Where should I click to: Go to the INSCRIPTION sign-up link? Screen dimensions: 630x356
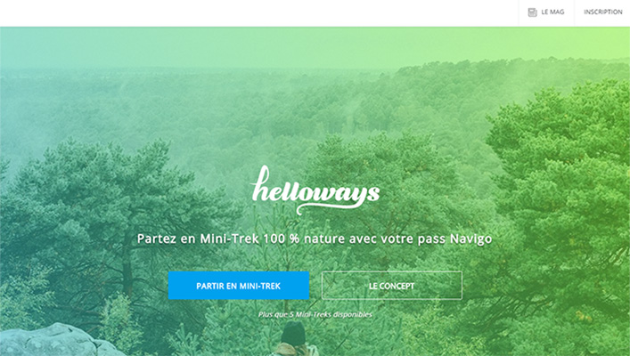pos(602,12)
